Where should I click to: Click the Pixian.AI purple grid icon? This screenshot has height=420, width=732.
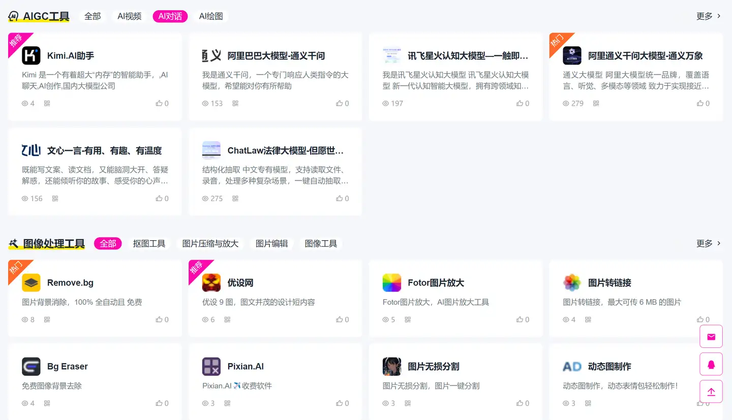(x=211, y=366)
